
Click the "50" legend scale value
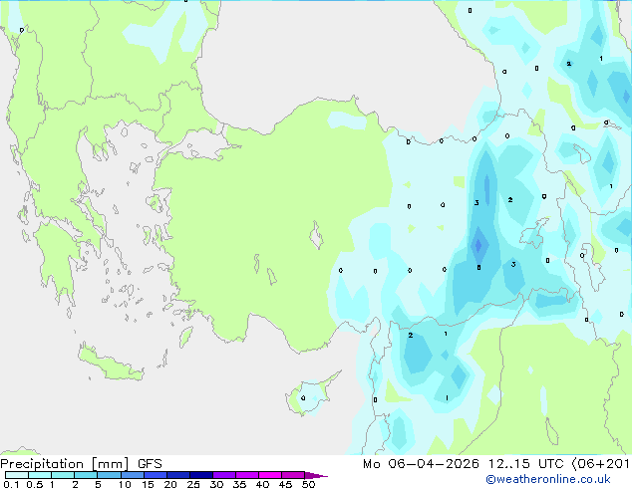pos(308,484)
